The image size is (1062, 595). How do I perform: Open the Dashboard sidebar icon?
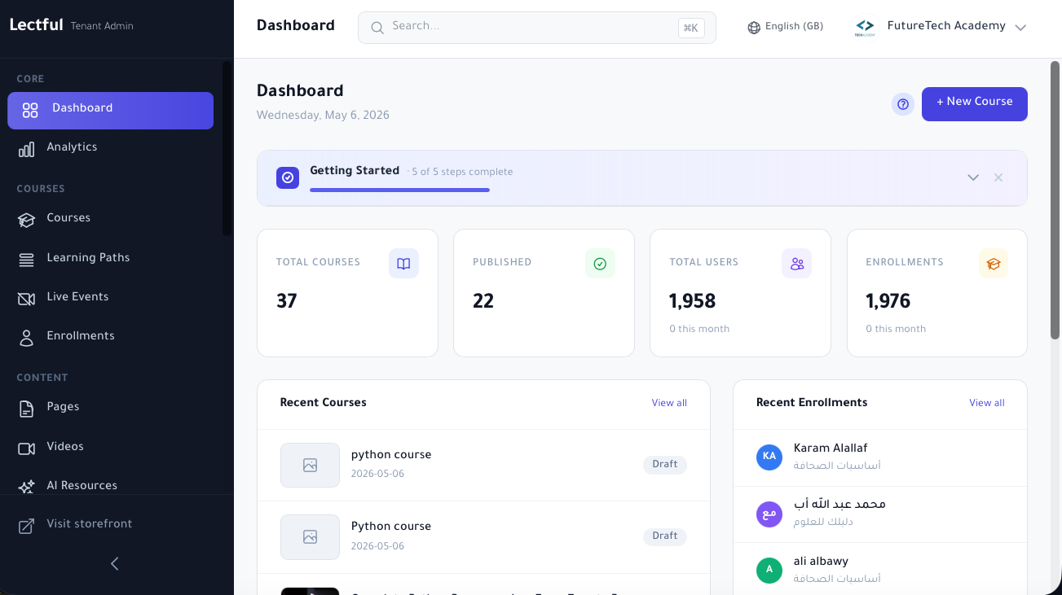coord(30,111)
